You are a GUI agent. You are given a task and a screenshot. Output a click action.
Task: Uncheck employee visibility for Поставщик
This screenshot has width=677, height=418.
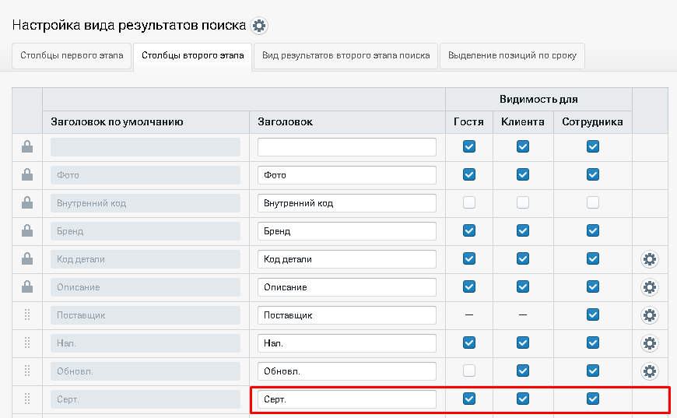[x=593, y=314]
